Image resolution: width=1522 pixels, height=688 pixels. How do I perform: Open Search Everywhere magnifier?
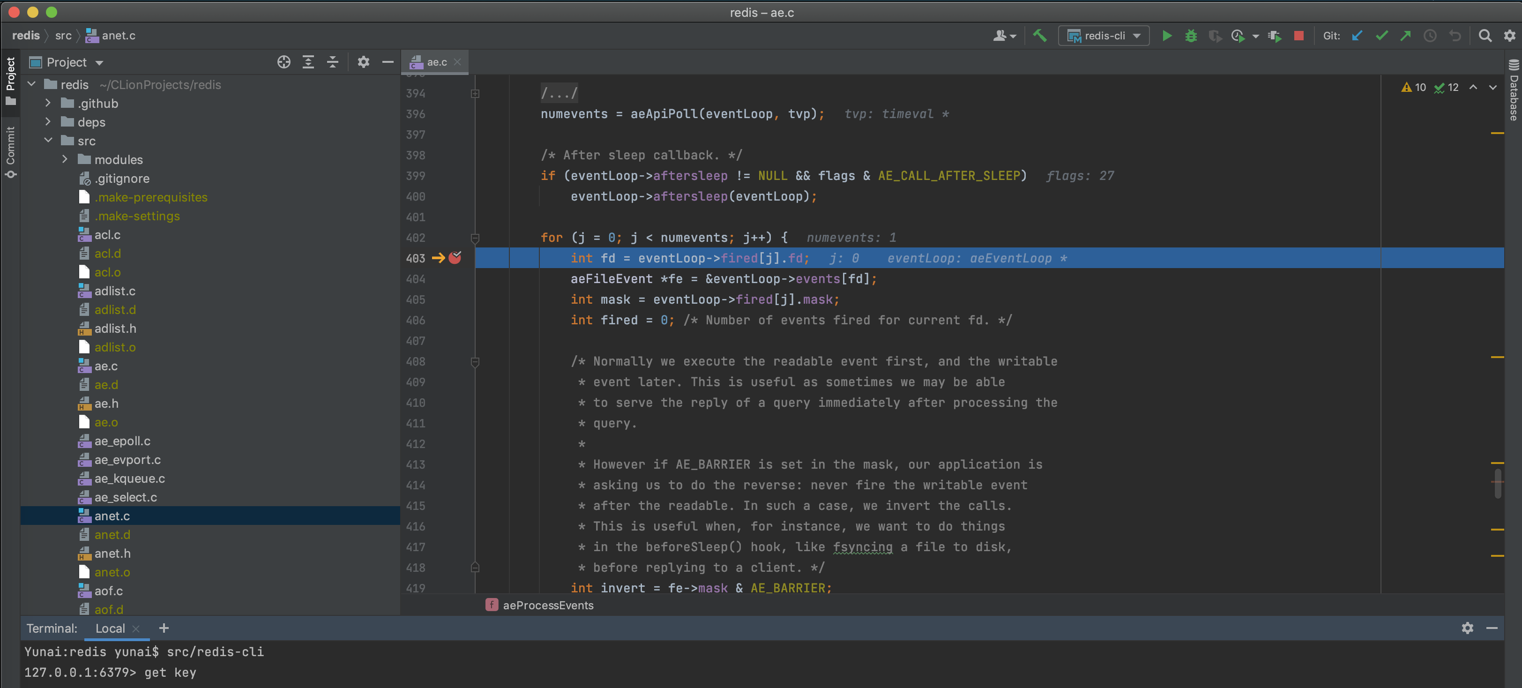1485,36
